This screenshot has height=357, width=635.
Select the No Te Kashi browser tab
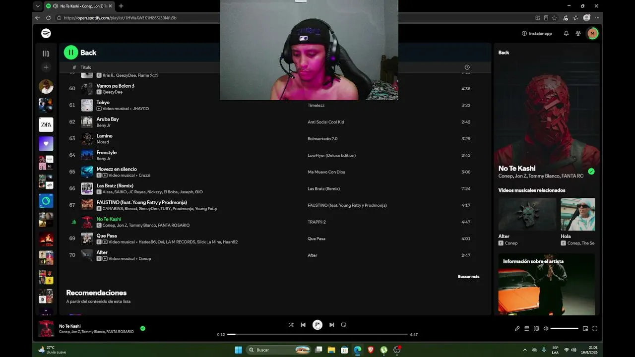[x=79, y=6]
